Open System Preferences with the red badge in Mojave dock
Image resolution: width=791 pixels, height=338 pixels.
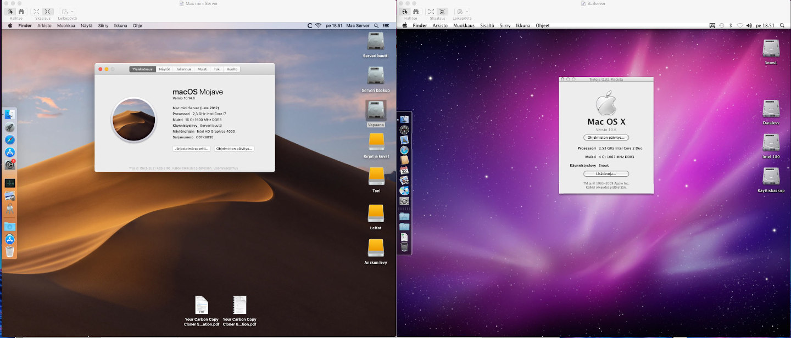click(10, 165)
